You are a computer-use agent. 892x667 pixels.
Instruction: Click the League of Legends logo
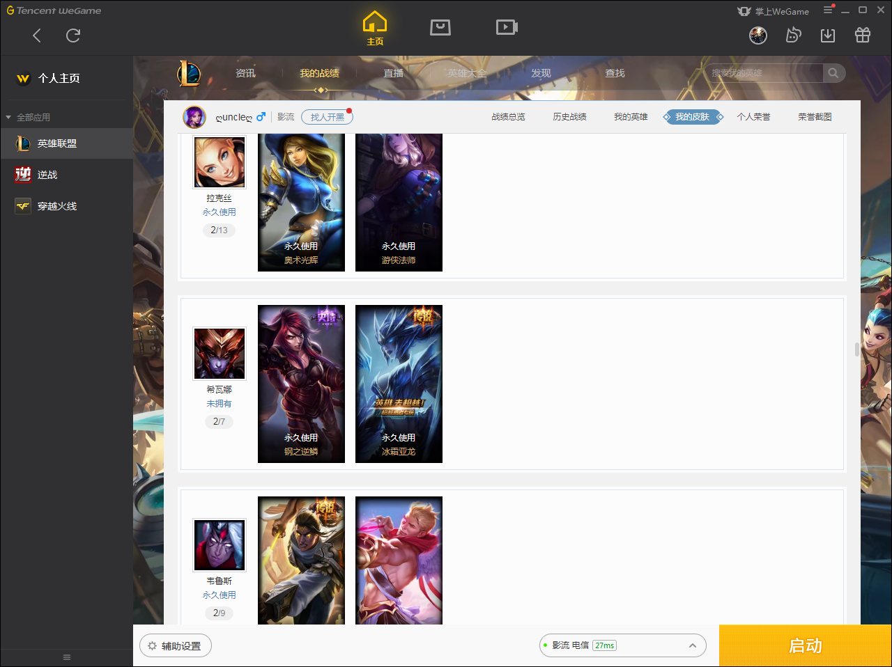coord(189,73)
